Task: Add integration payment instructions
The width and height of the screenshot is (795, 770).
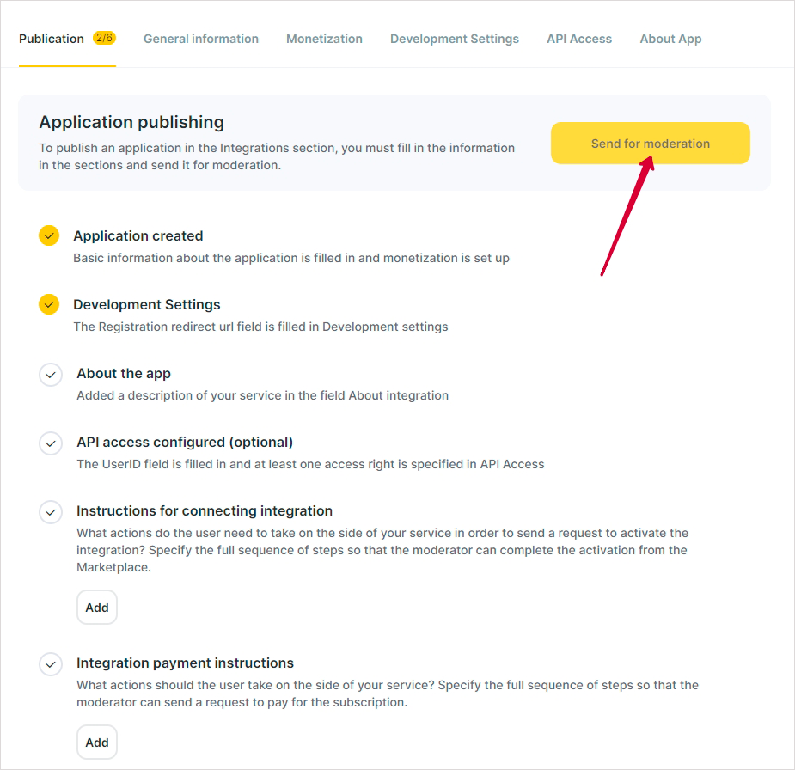Action: coord(97,742)
